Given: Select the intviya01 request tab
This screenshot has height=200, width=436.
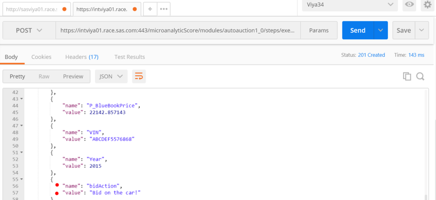Looking at the screenshot, I should point(107,9).
